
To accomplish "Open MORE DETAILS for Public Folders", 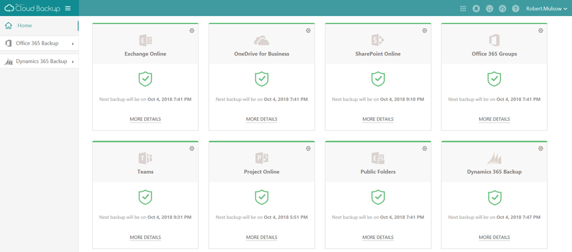I will pos(378,237).
